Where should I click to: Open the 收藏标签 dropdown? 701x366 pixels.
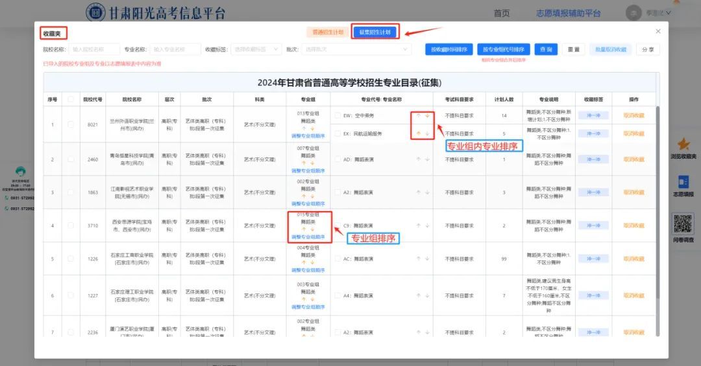click(x=256, y=49)
